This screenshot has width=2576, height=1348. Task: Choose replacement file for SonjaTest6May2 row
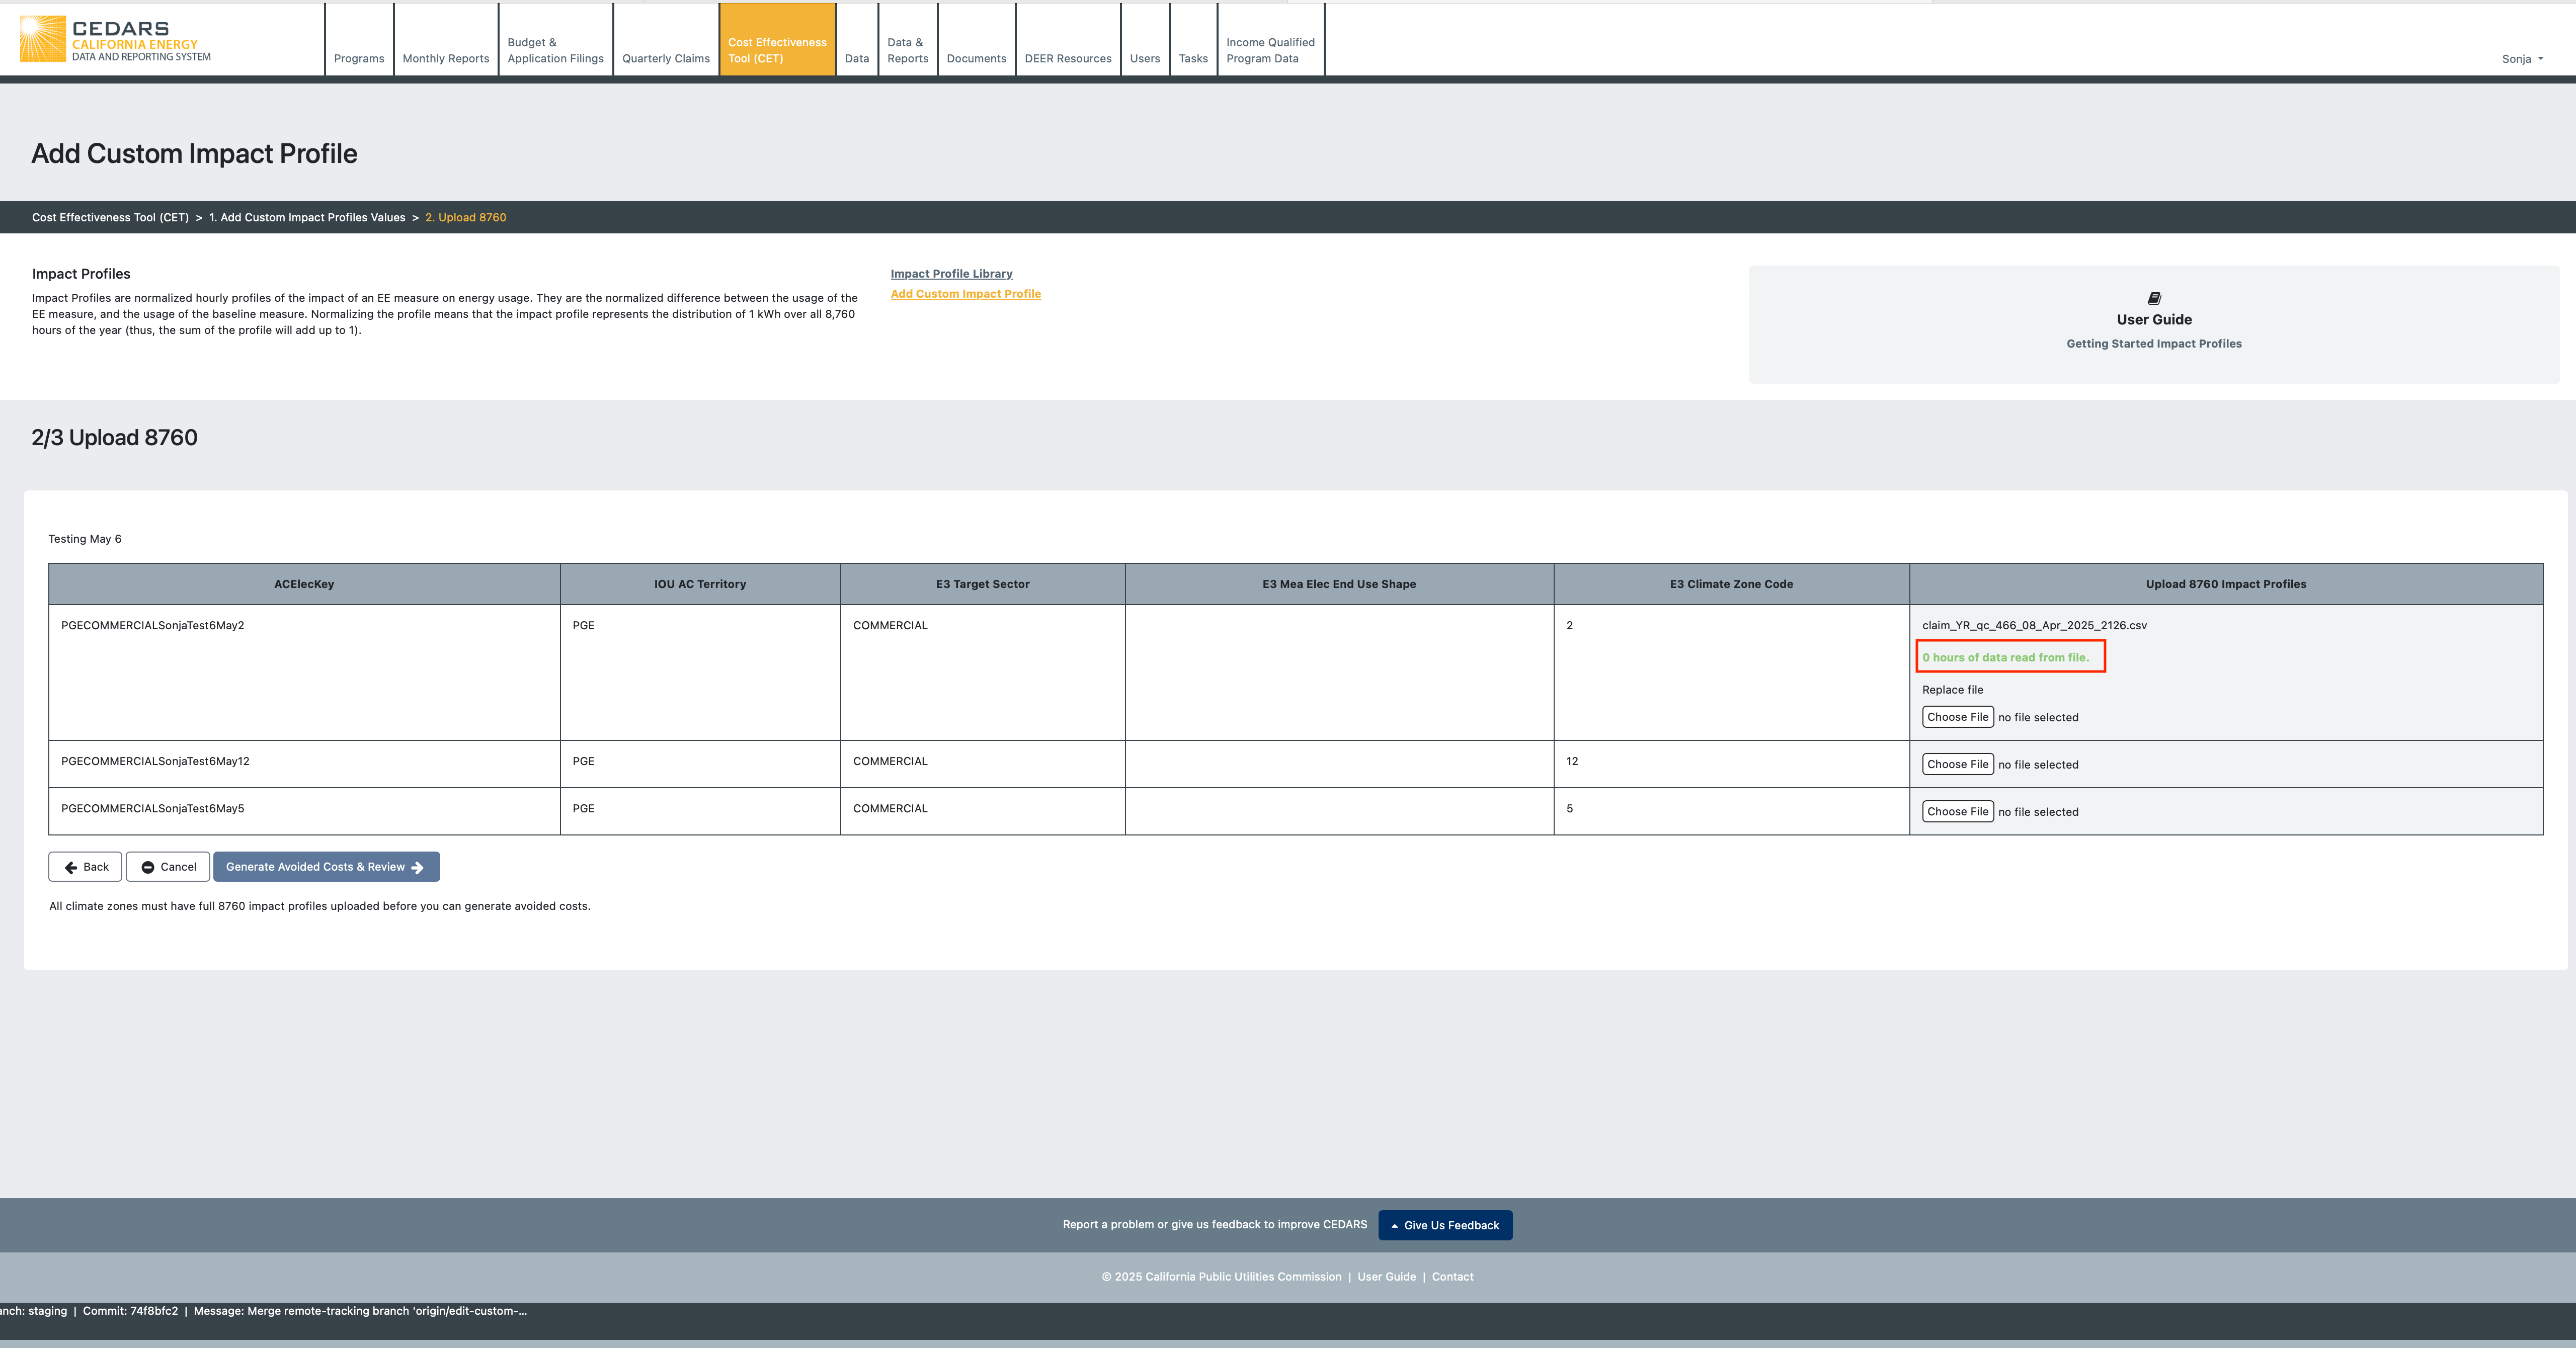pos(1957,717)
